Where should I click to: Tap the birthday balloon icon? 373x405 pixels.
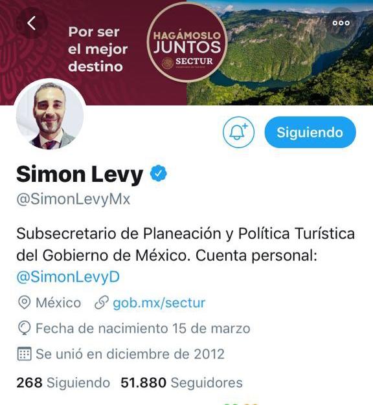coord(25,328)
